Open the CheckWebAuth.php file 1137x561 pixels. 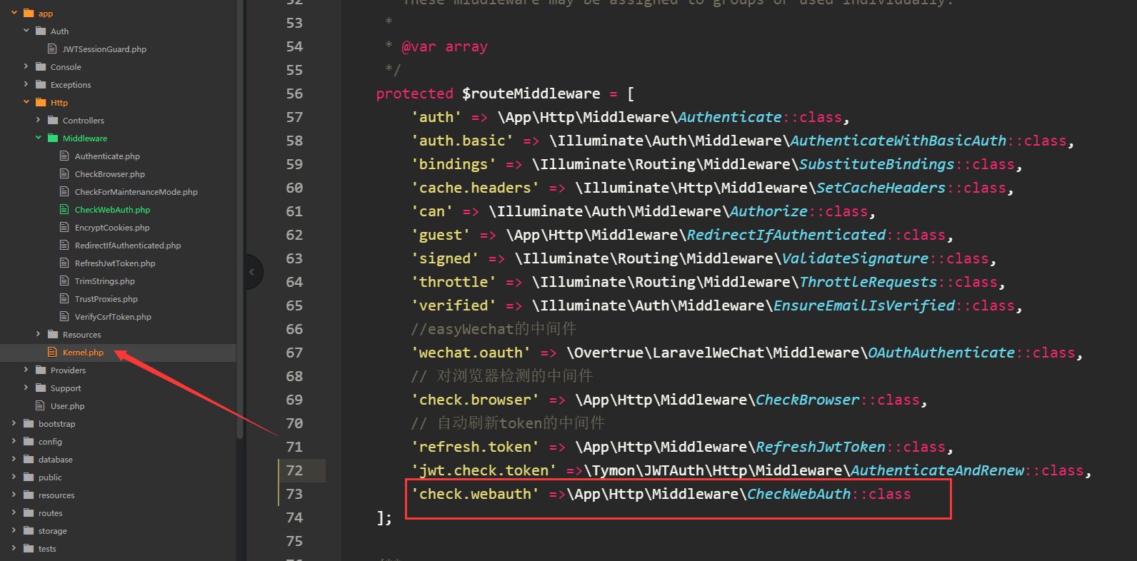point(112,210)
